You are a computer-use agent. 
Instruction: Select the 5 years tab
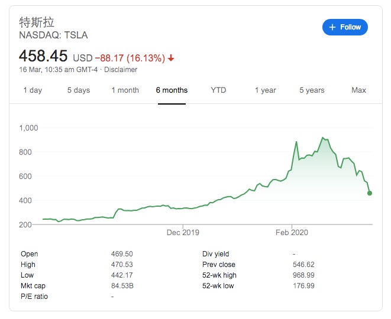pos(312,90)
